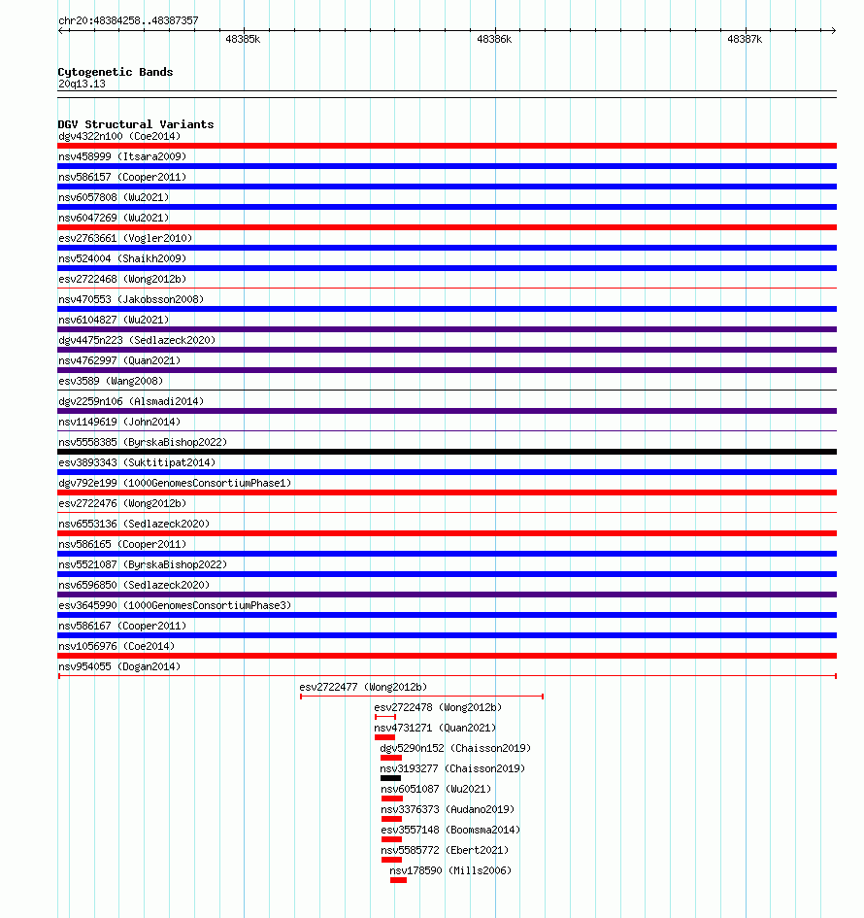Click the first esv2722468 (Wong2012b) label

(122, 279)
